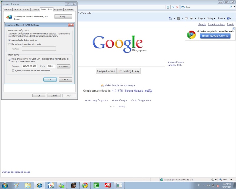Switch to the Privacy tab
Screen dimensions: 236x189
[26, 9]
